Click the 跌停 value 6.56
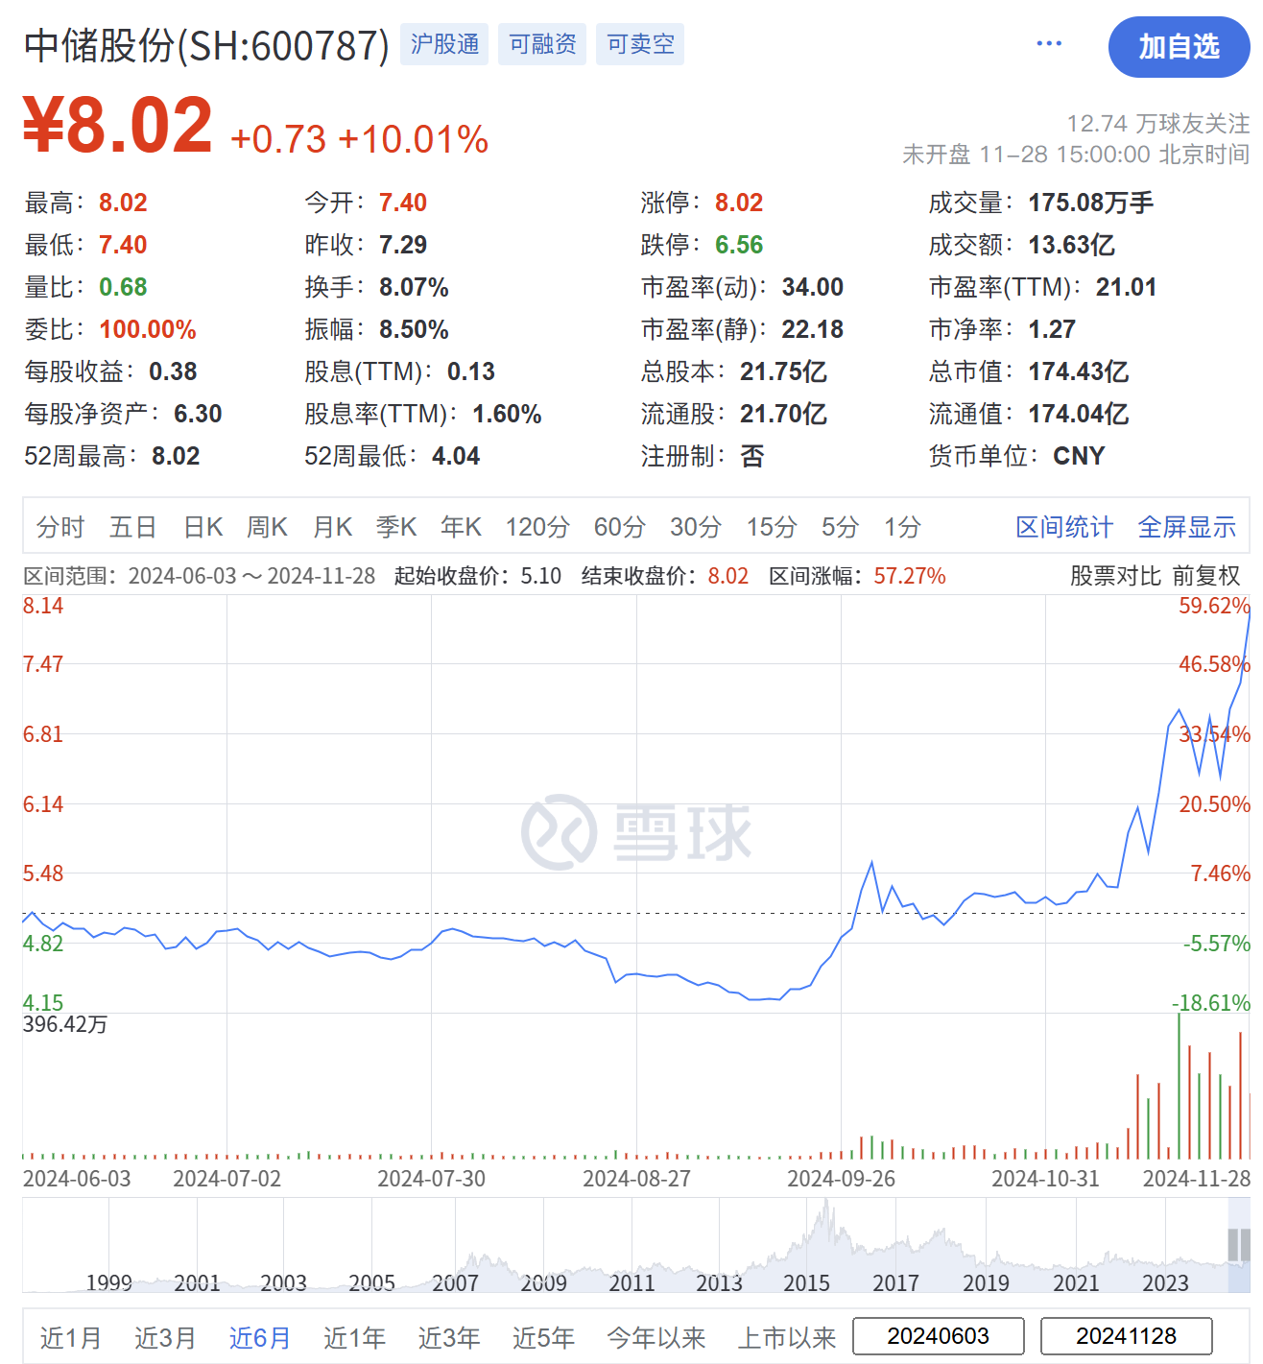The image size is (1263, 1364). point(739,245)
